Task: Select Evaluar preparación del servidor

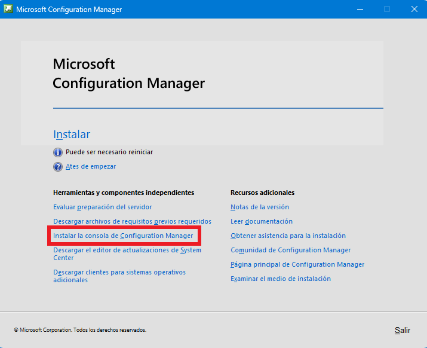Action: pos(102,207)
